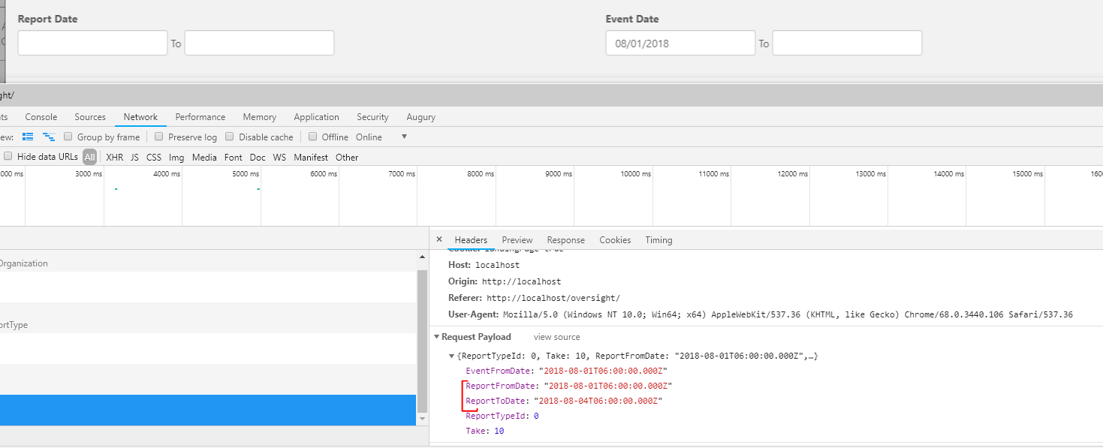Click the Report Date from field
The image size is (1103, 448).
92,43
